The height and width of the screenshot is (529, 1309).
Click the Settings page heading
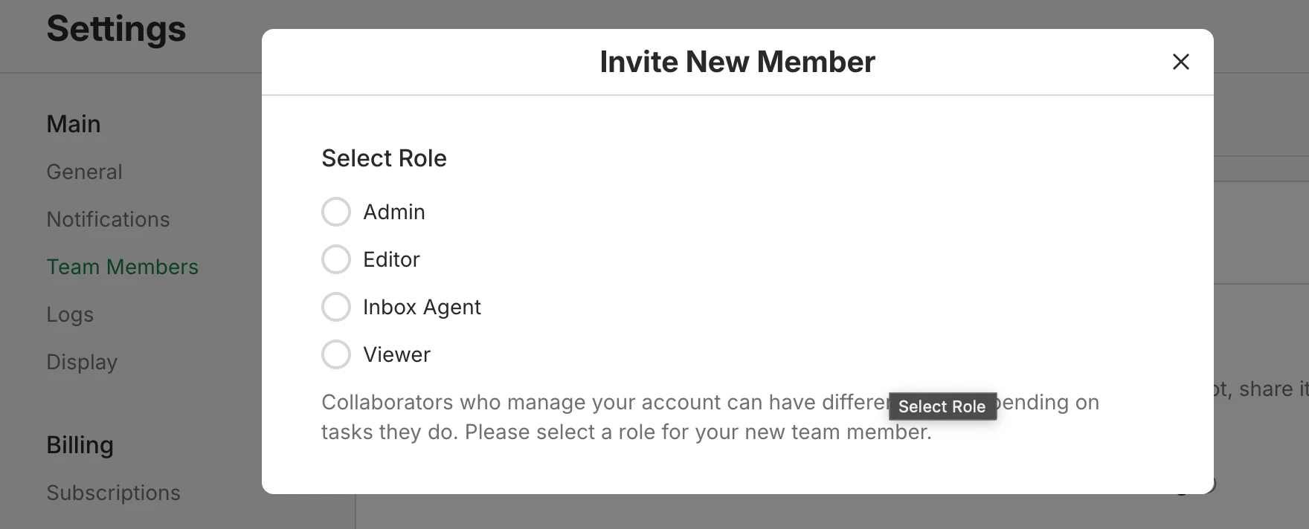coord(116,29)
